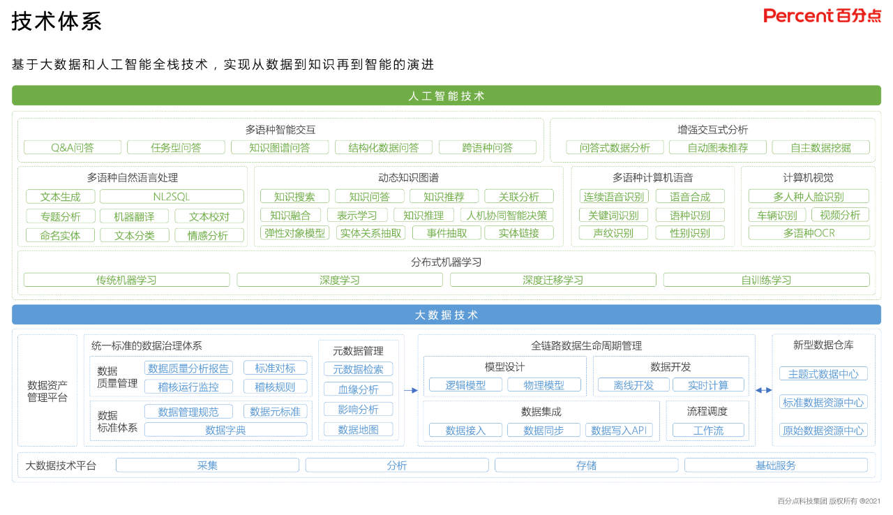Screen dimensions: 893x515
Task: Select the 表示学习 box
Action: 357,215
